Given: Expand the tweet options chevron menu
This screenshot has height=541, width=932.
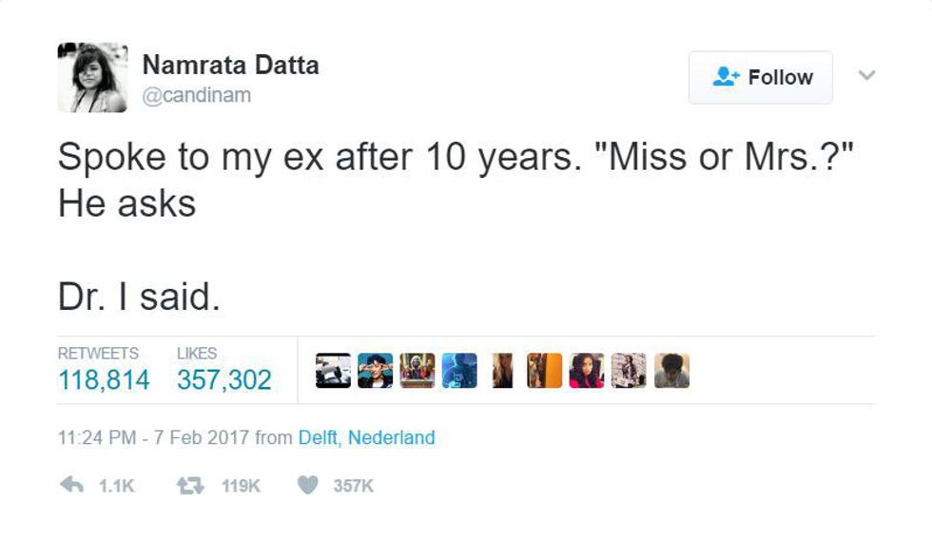Looking at the screenshot, I should 864,75.
